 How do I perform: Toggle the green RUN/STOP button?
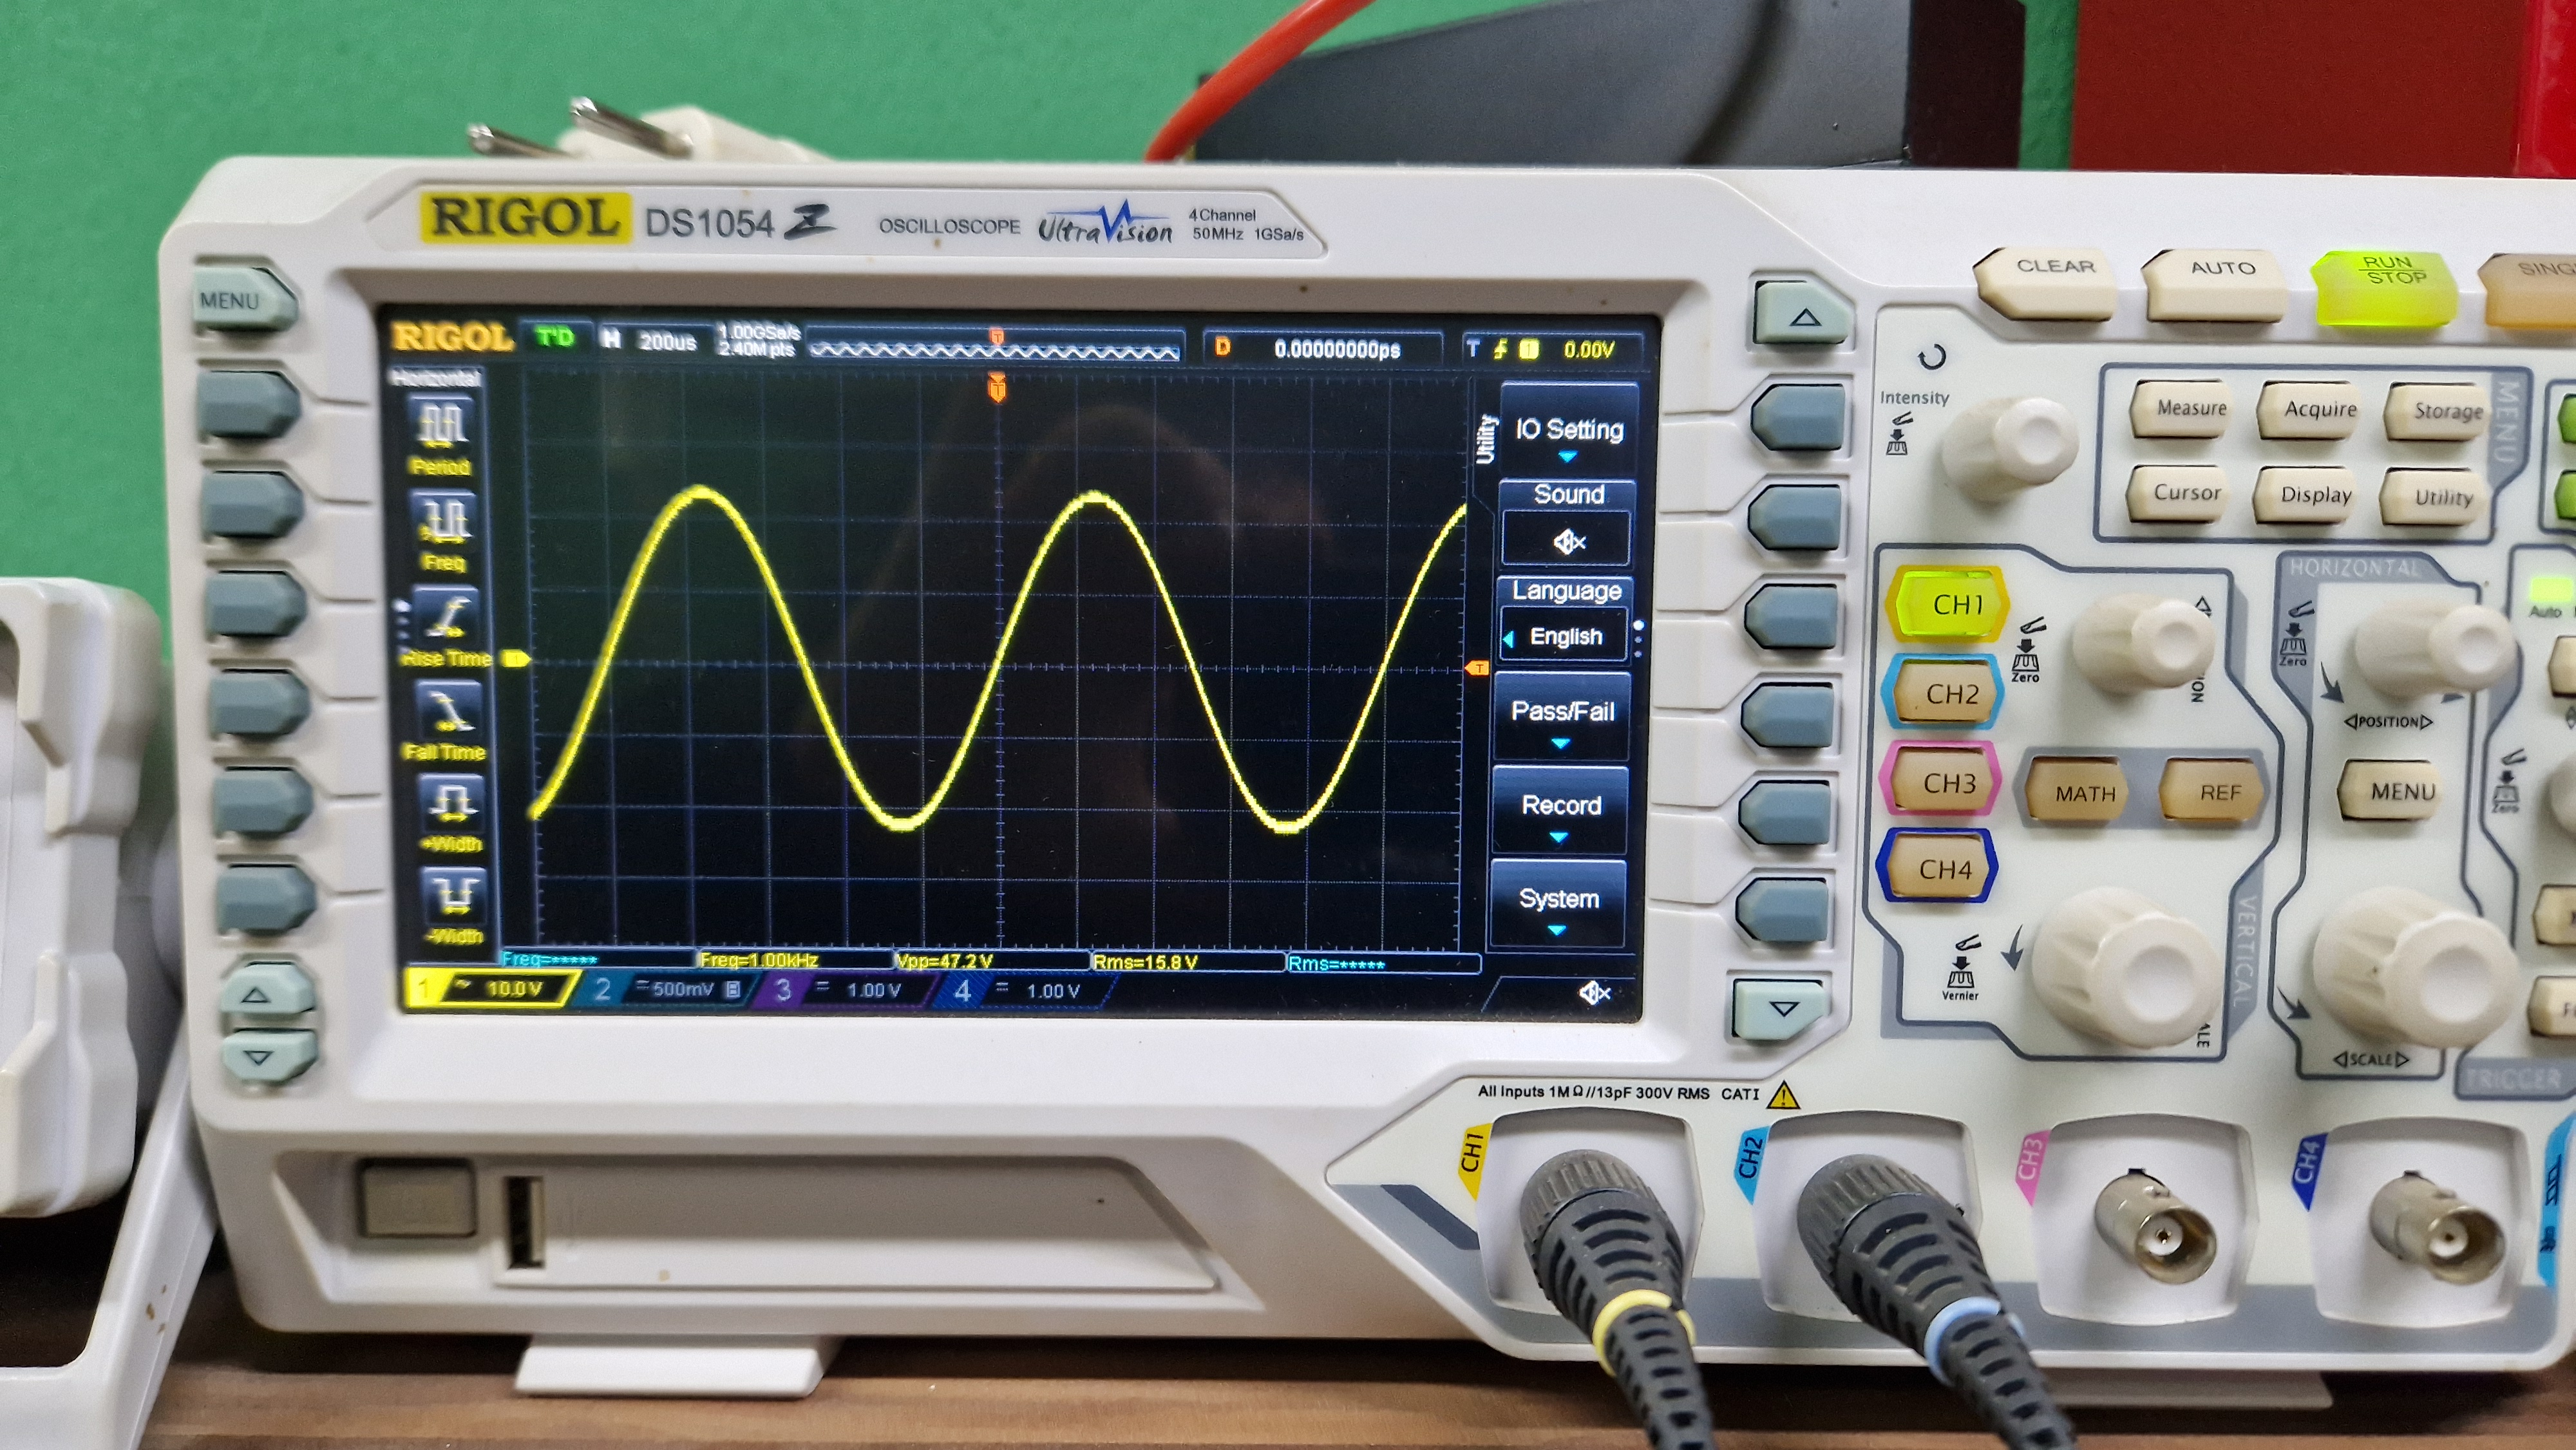click(x=2386, y=287)
